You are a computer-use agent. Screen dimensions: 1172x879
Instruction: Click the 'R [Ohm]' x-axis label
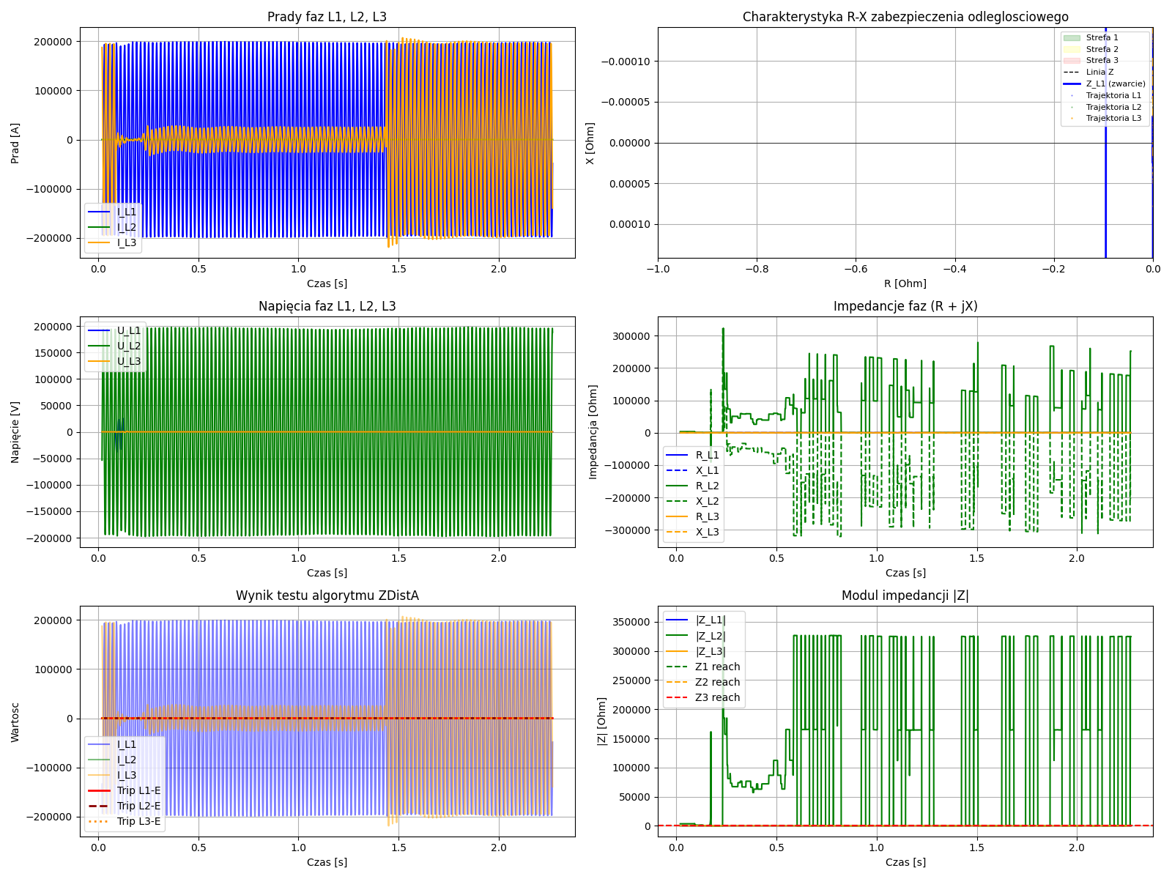click(x=905, y=283)
